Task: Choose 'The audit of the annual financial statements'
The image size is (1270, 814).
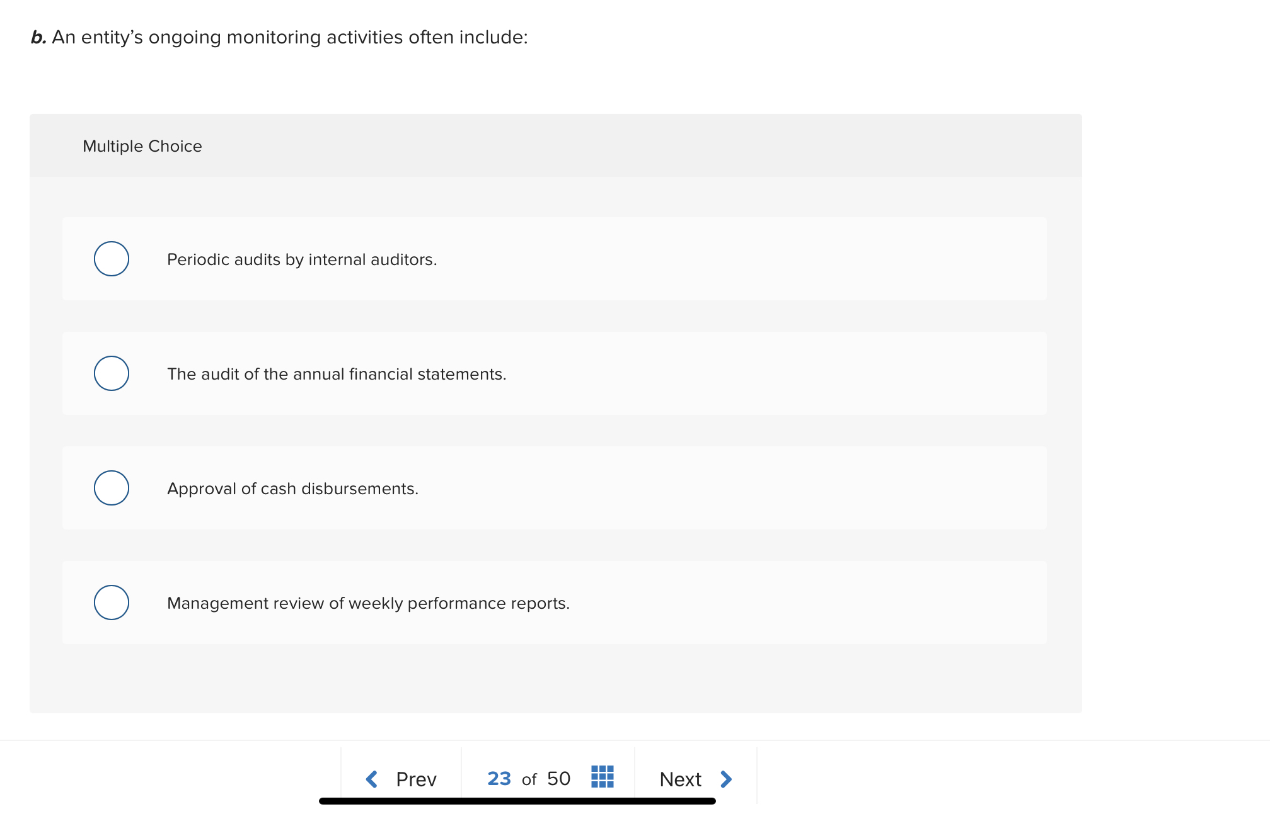Action: 111,373
